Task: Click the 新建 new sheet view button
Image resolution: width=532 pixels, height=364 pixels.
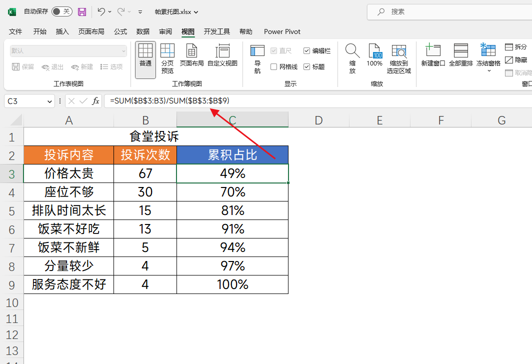Action: click(82, 67)
